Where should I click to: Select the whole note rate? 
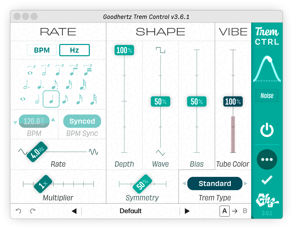coord(23,99)
